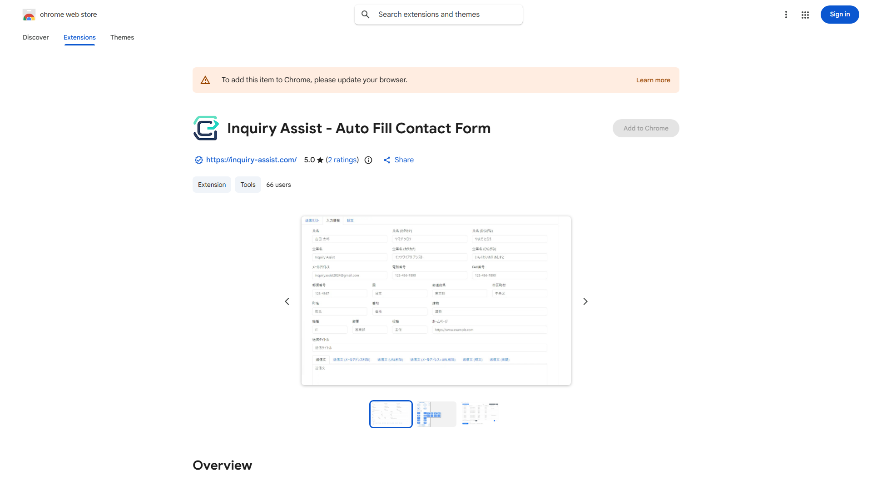This screenshot has width=872, height=491.
Task: Click the Learn more link in the banner
Action: click(653, 80)
